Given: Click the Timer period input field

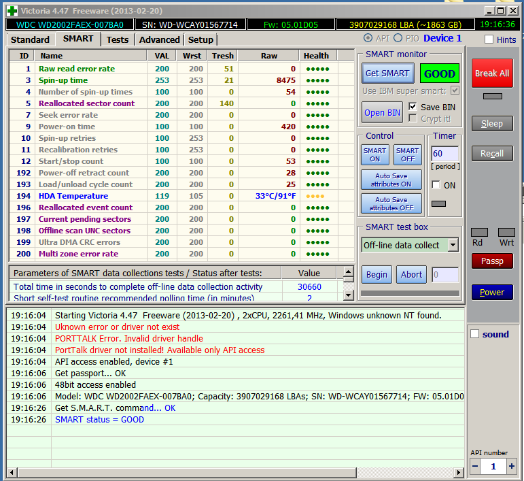Looking at the screenshot, I should [x=444, y=154].
